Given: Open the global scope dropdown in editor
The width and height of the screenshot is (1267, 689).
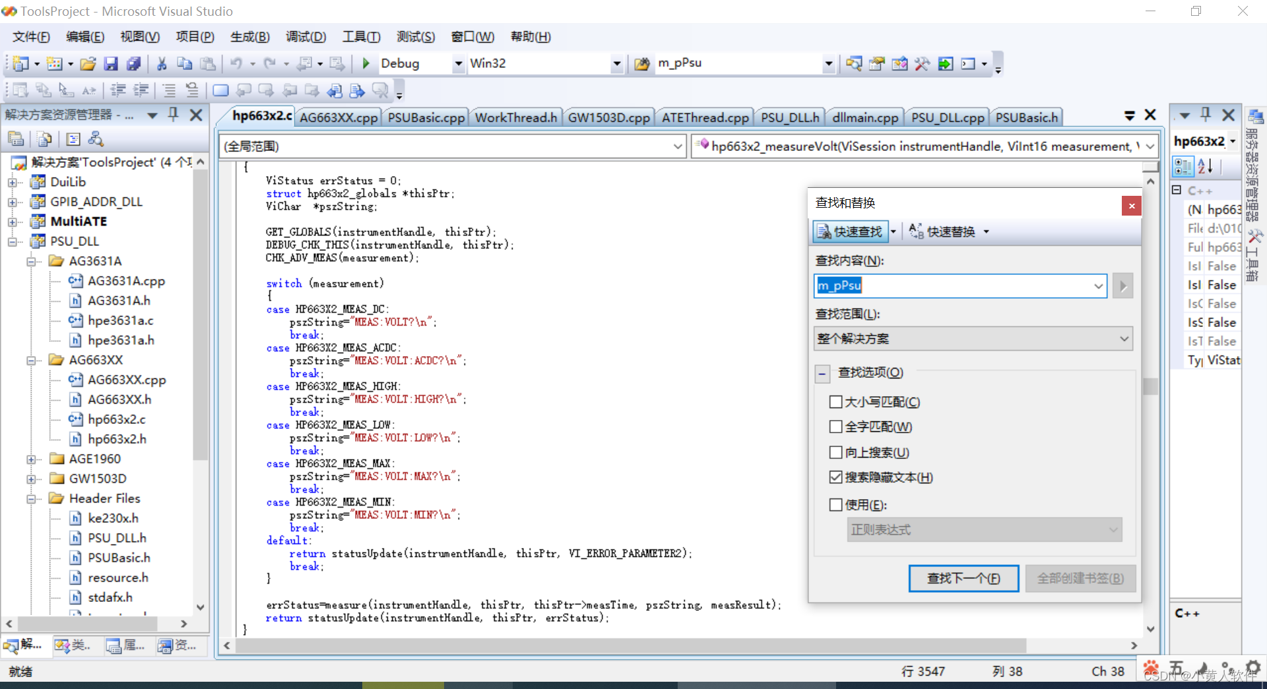Looking at the screenshot, I should tap(678, 146).
